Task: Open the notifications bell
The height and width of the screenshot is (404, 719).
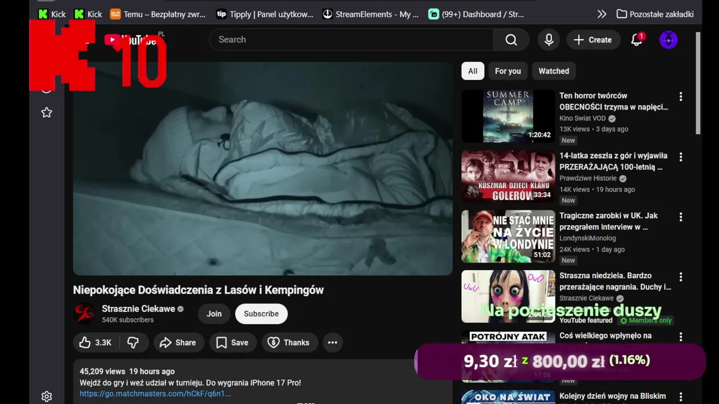Action: (x=636, y=40)
